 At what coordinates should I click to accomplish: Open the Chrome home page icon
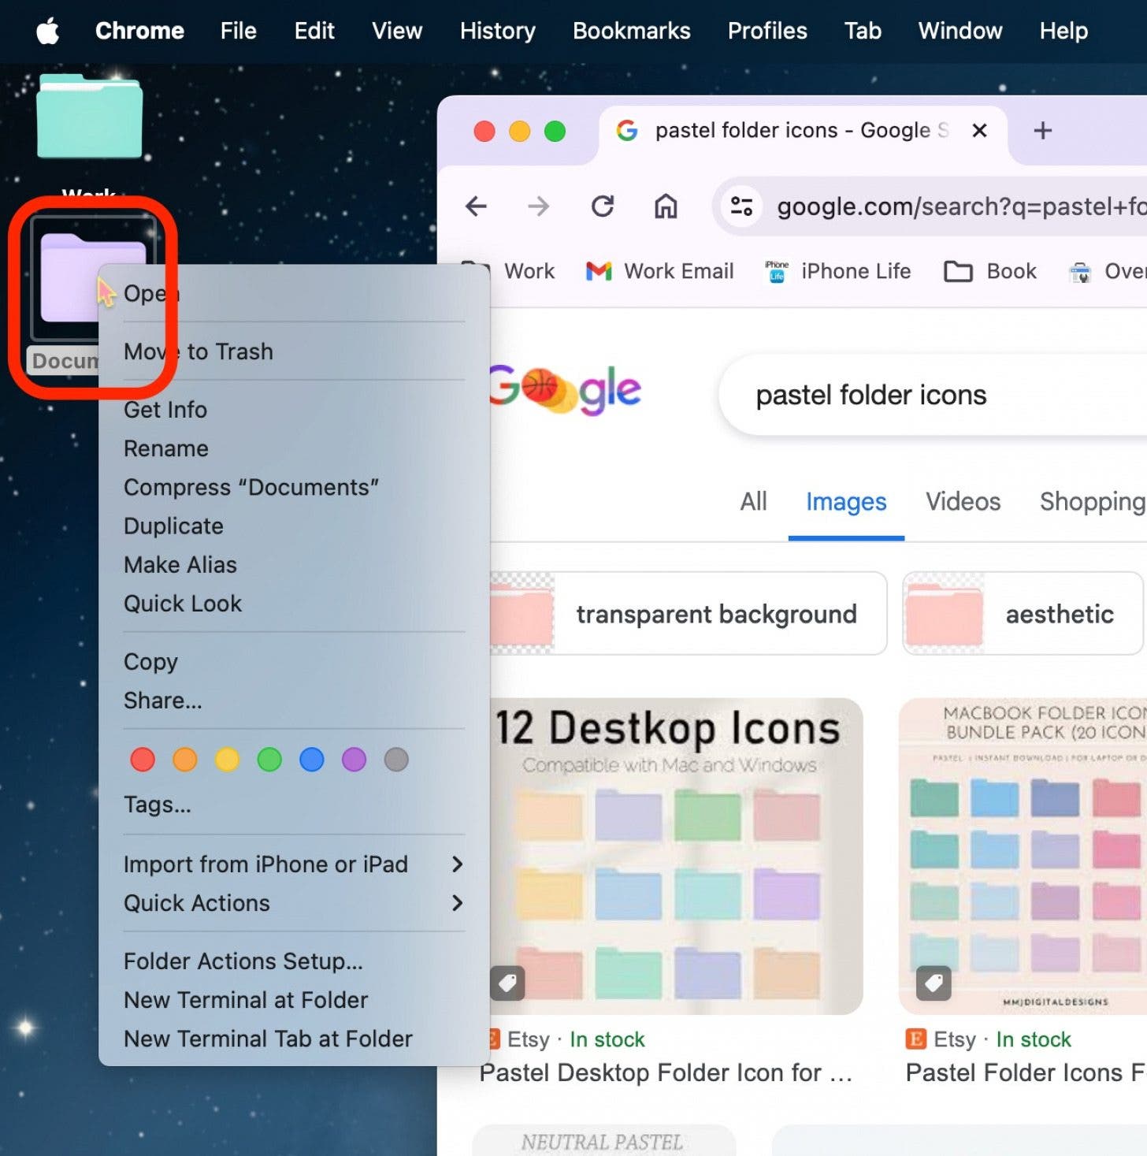tap(666, 206)
